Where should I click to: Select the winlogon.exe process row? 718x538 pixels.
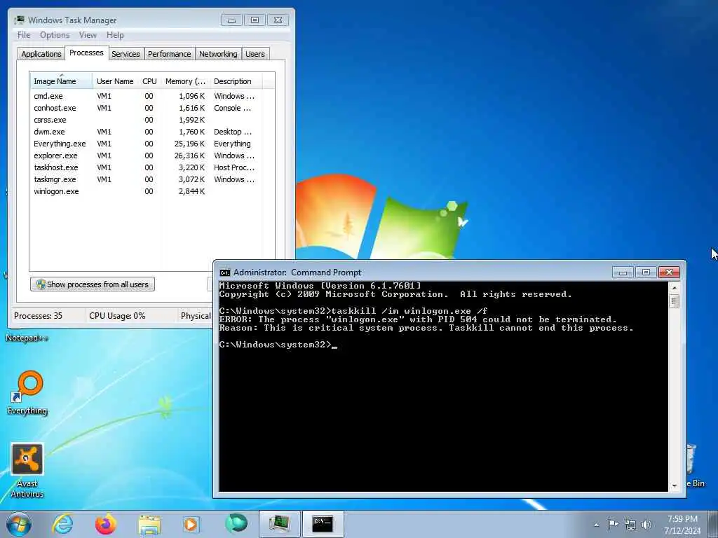(147, 191)
